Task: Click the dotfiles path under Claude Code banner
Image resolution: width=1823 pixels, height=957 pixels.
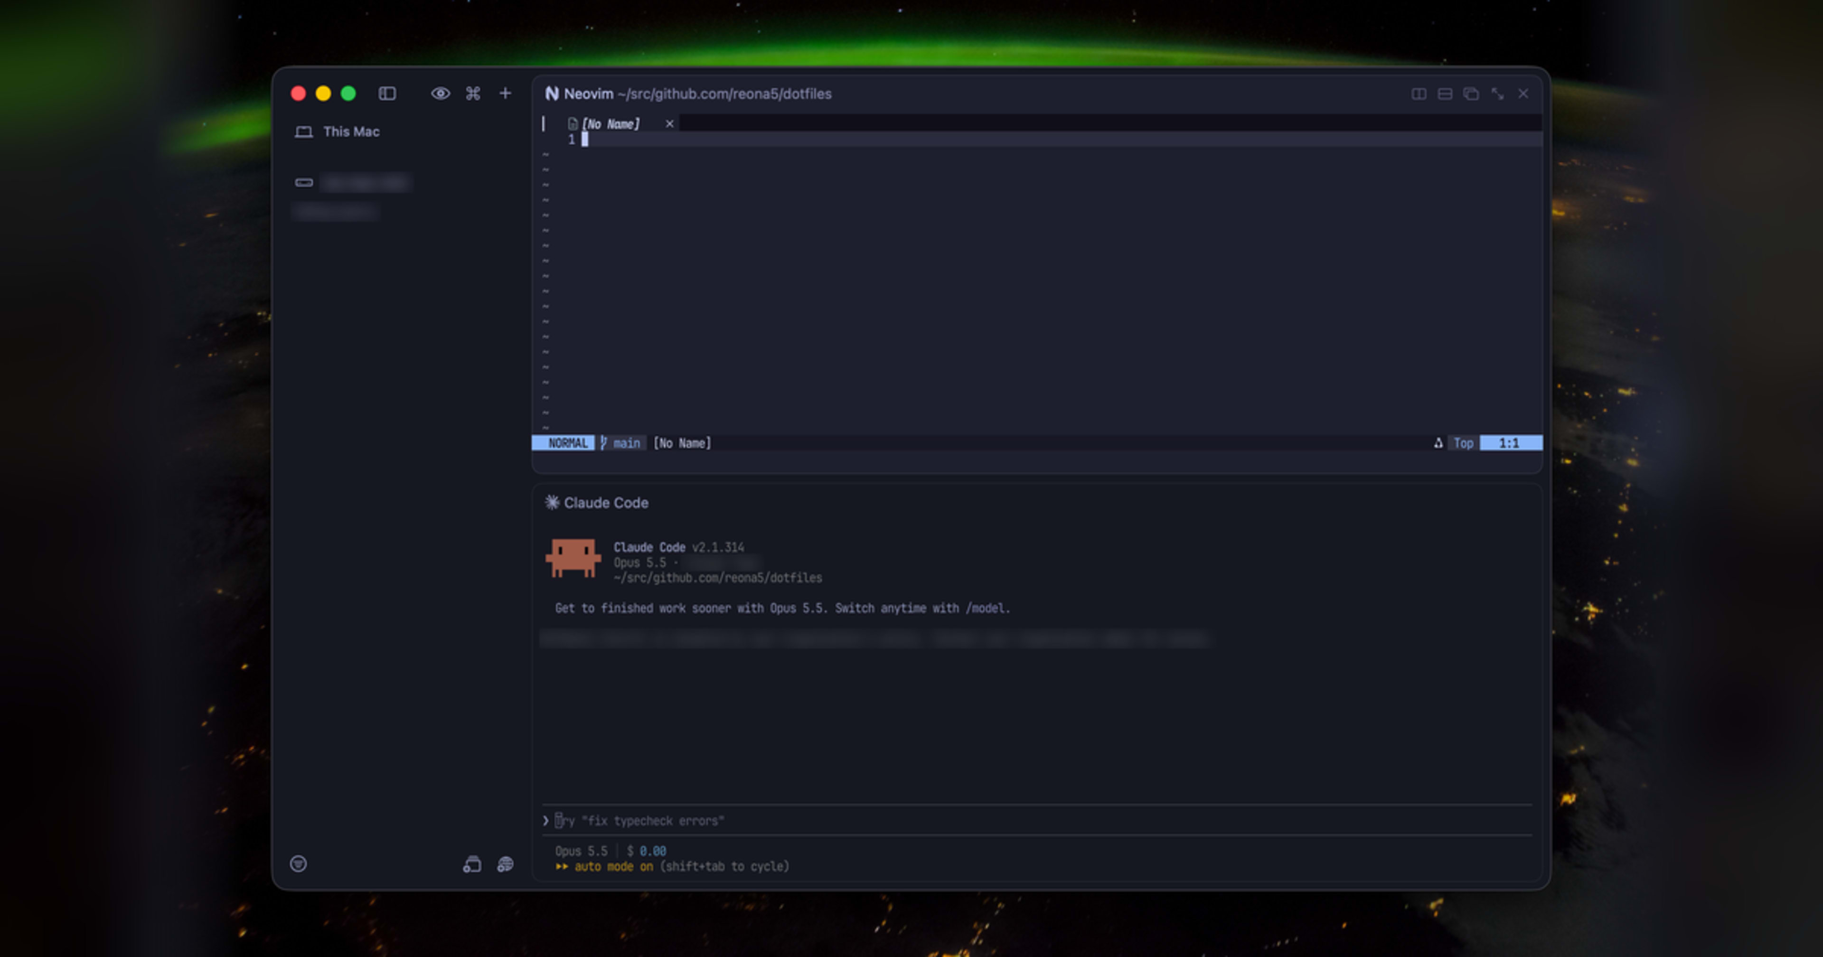Action: pos(718,578)
